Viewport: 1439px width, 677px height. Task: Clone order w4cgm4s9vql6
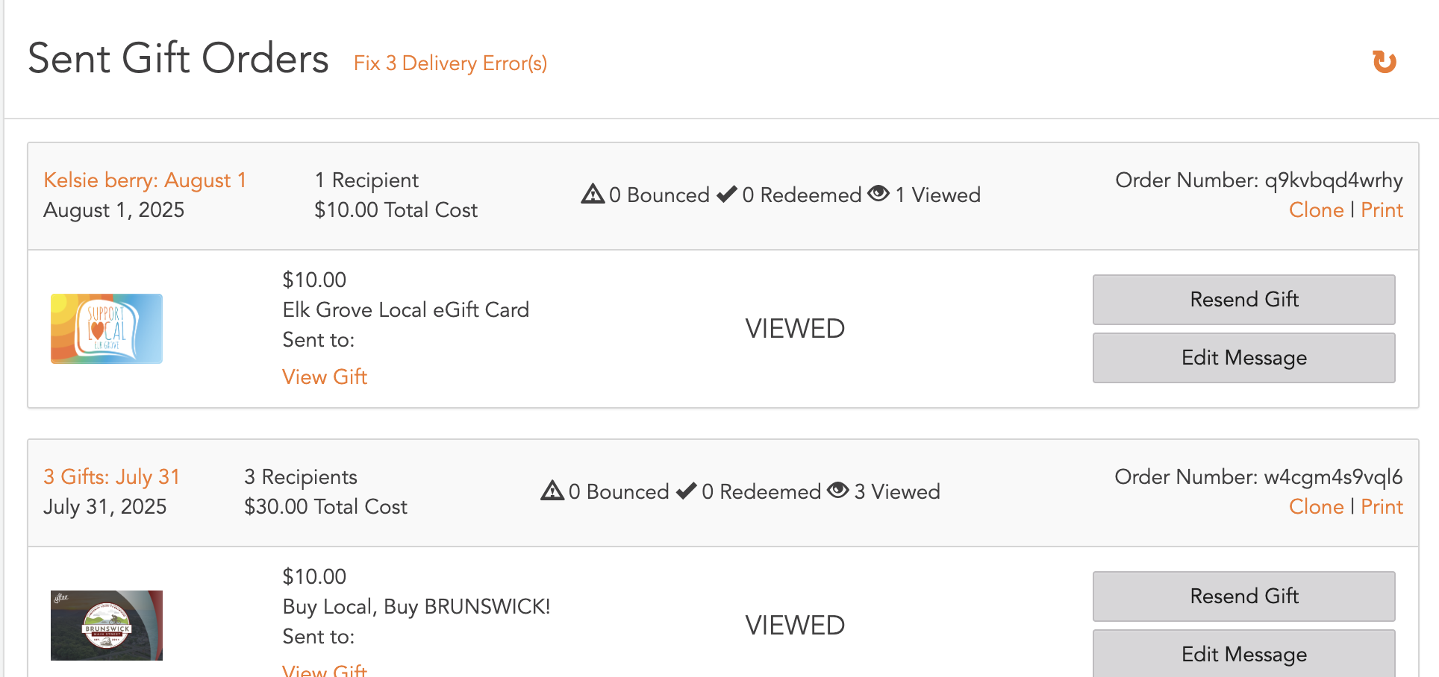coord(1316,507)
